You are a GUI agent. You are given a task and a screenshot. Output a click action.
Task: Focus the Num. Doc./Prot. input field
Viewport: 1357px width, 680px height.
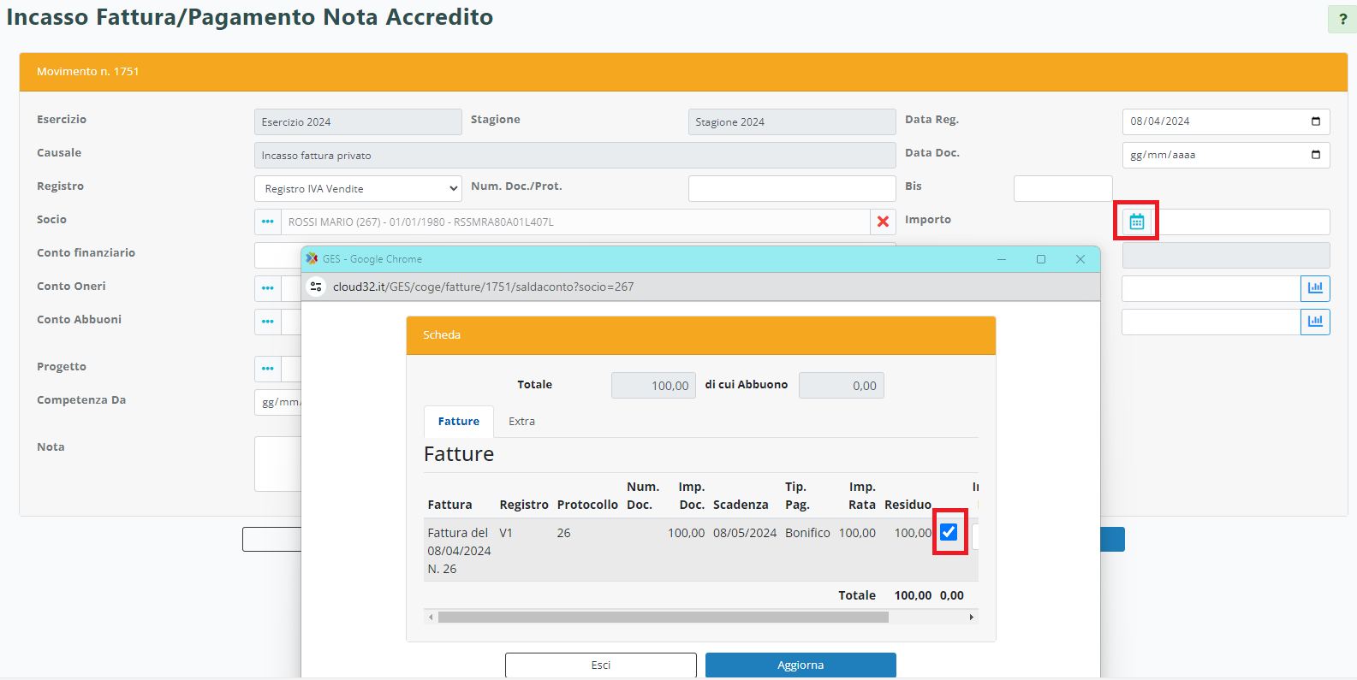click(x=791, y=189)
